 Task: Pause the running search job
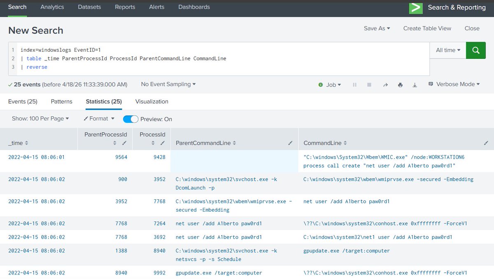click(x=354, y=85)
